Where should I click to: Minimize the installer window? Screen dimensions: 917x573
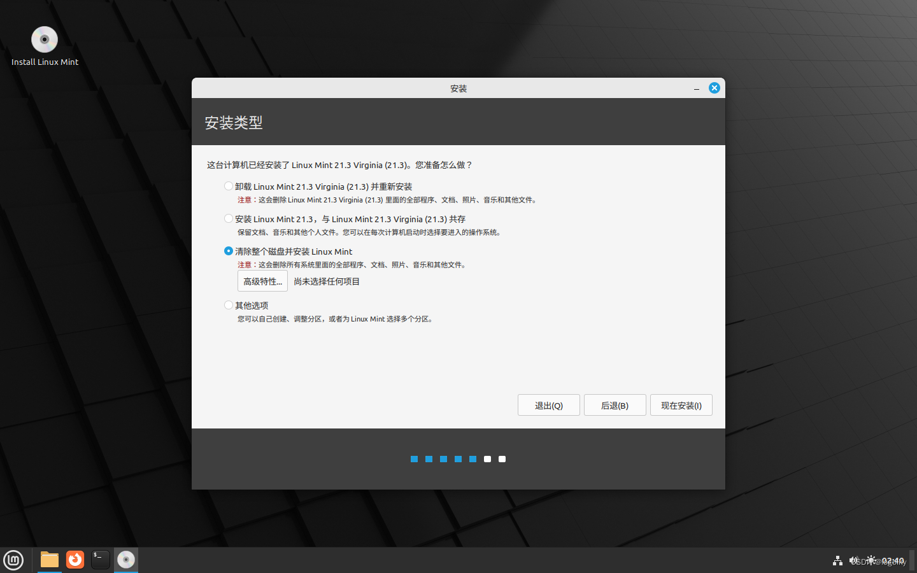pyautogui.click(x=696, y=88)
